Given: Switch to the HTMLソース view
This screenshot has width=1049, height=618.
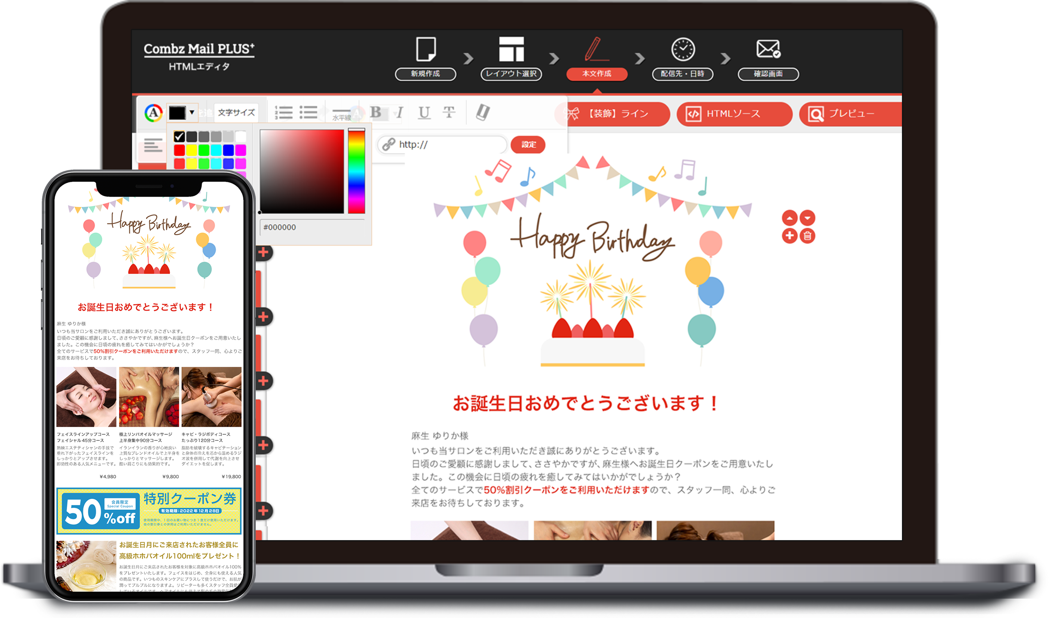Looking at the screenshot, I should tap(734, 114).
